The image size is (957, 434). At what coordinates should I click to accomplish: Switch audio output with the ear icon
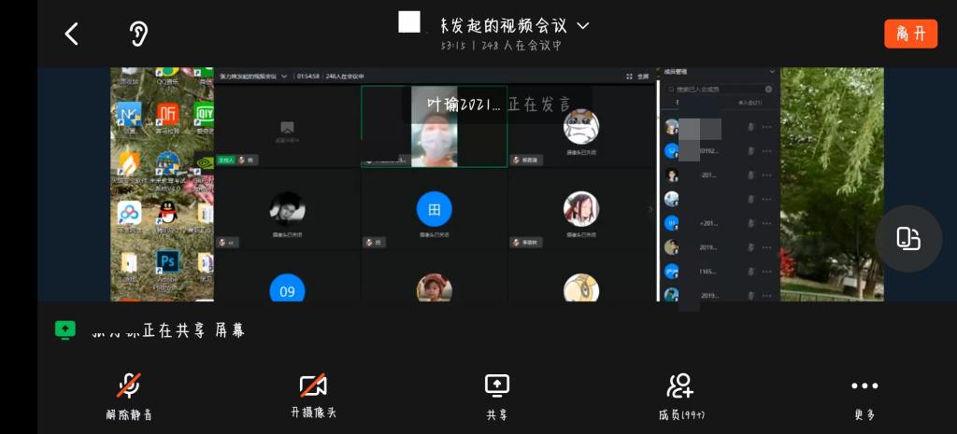[138, 35]
